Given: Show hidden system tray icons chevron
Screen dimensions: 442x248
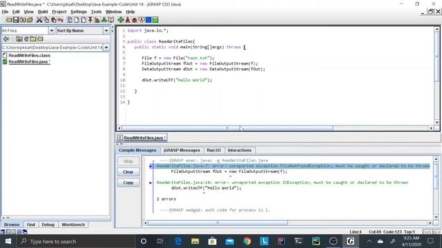Looking at the screenshot, I should point(369,241).
